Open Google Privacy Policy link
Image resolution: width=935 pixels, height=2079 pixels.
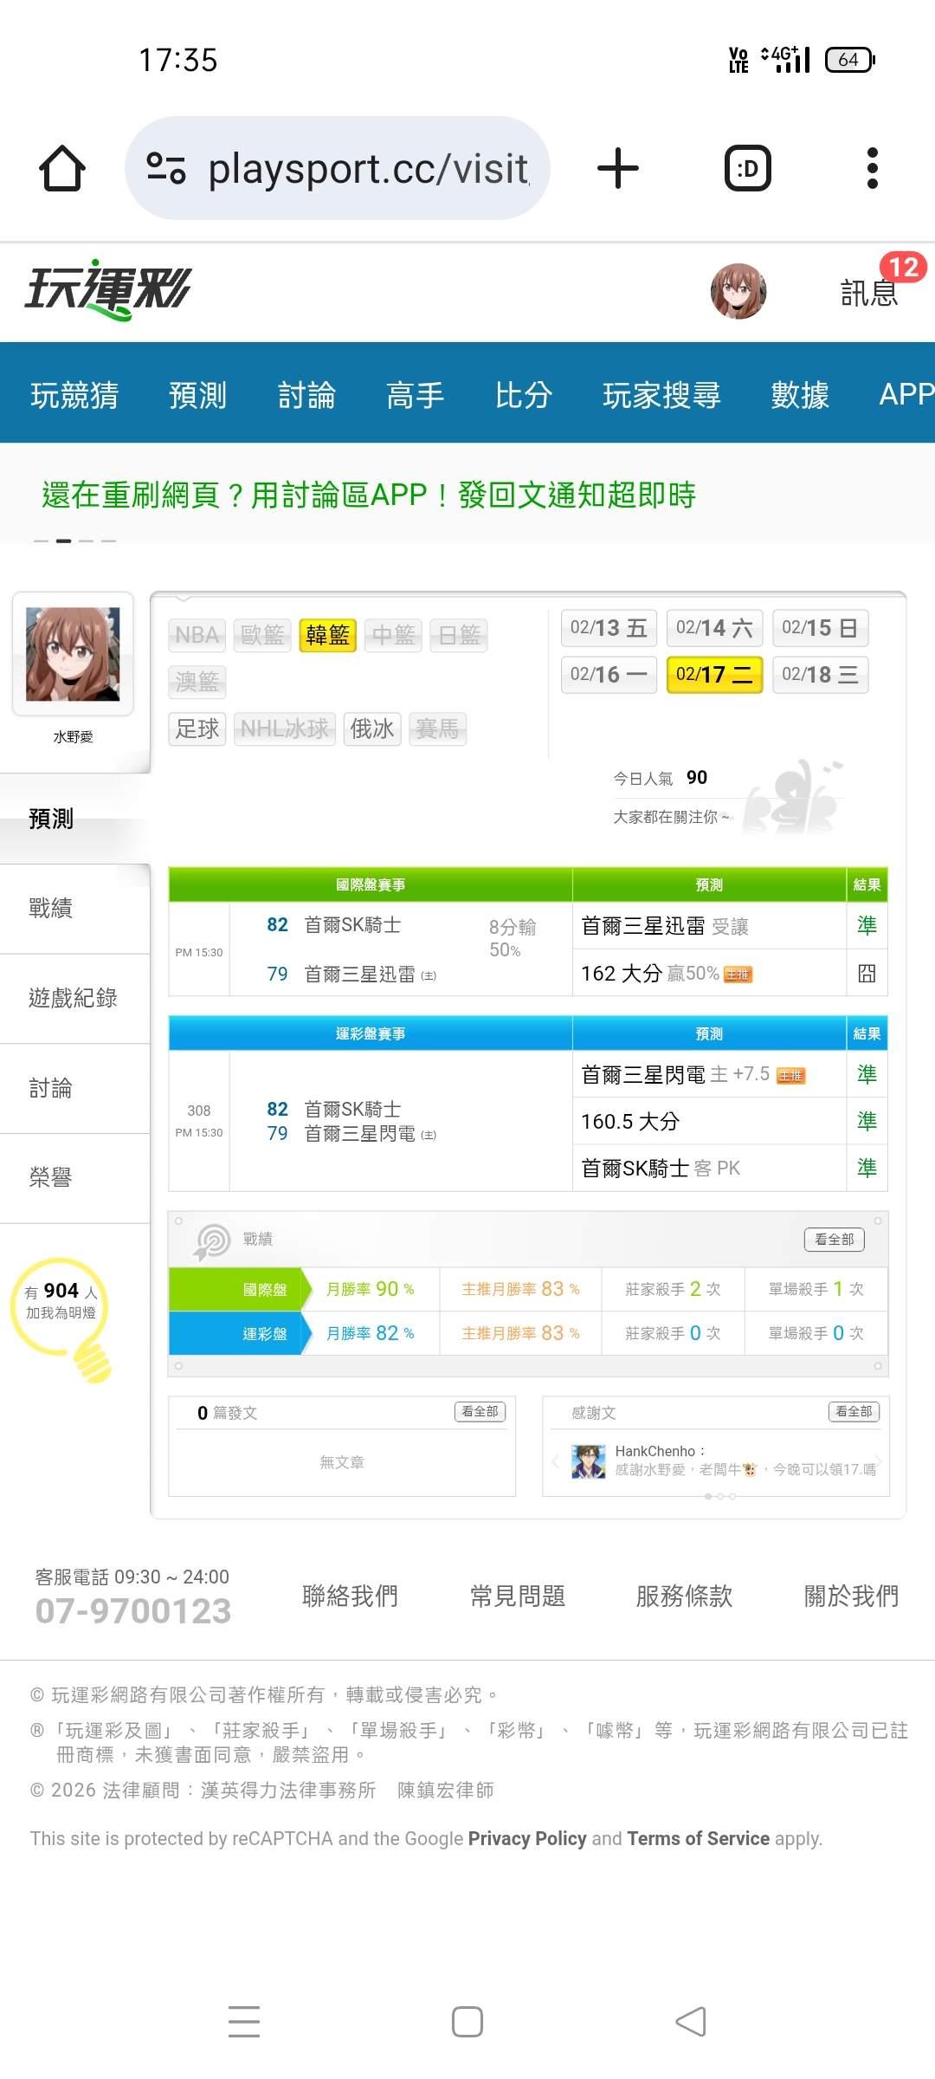[x=527, y=1839]
